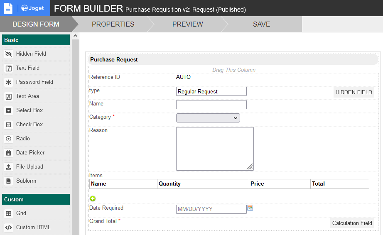Open the Preview step tab

188,24
